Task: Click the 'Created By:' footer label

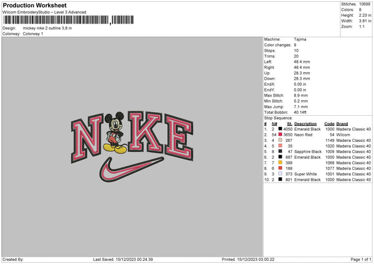Action: pos(13,260)
